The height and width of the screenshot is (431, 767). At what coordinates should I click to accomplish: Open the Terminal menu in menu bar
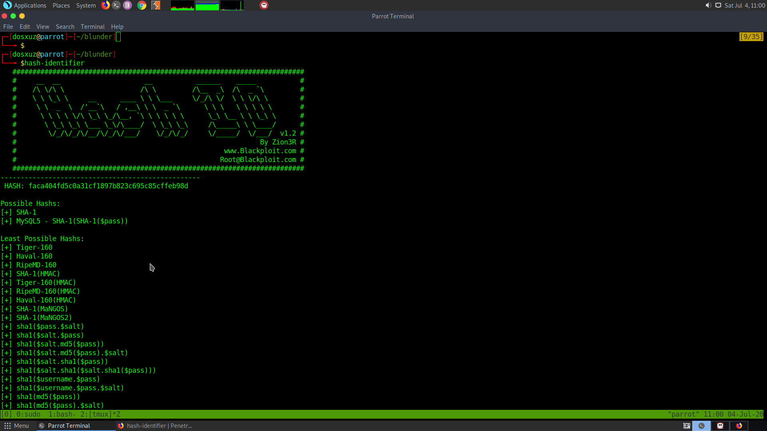pos(92,27)
